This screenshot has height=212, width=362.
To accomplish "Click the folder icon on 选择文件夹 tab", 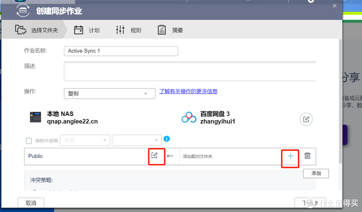I will pos(20,30).
